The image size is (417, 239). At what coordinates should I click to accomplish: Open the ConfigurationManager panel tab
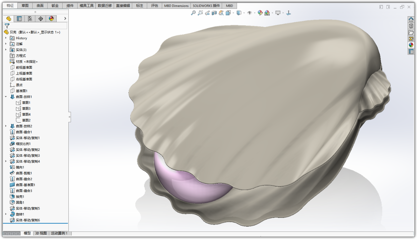tap(30, 19)
